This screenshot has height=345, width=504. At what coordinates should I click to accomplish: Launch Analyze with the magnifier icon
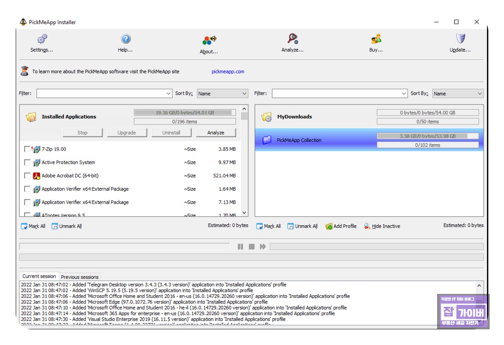[293, 39]
